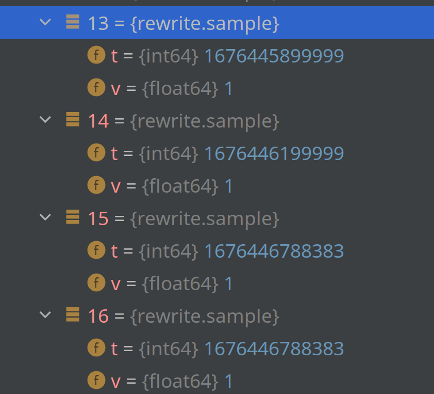Click the struct icon of element 13

[73, 22]
